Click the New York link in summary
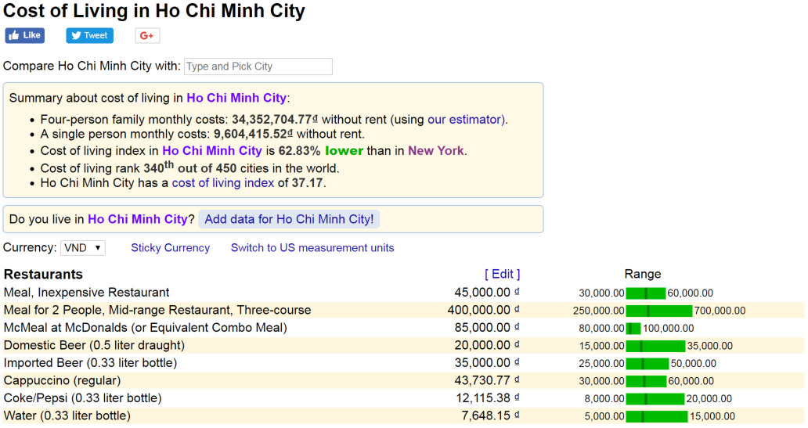Image resolution: width=808 pixels, height=428 pixels. click(436, 150)
